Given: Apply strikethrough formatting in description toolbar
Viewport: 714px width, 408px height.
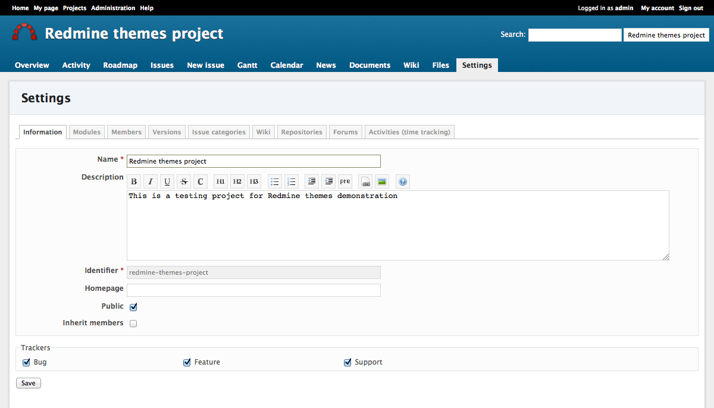Looking at the screenshot, I should click(184, 181).
